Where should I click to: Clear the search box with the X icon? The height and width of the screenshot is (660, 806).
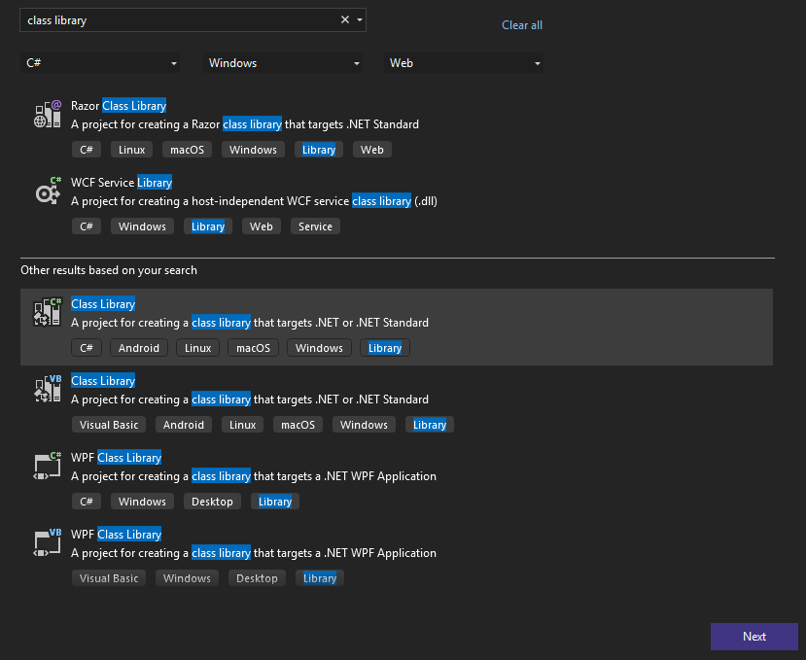345,19
